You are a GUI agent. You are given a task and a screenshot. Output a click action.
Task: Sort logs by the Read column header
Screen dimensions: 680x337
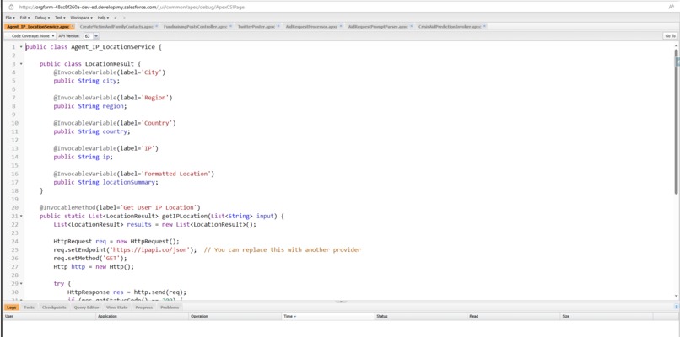click(x=514, y=317)
